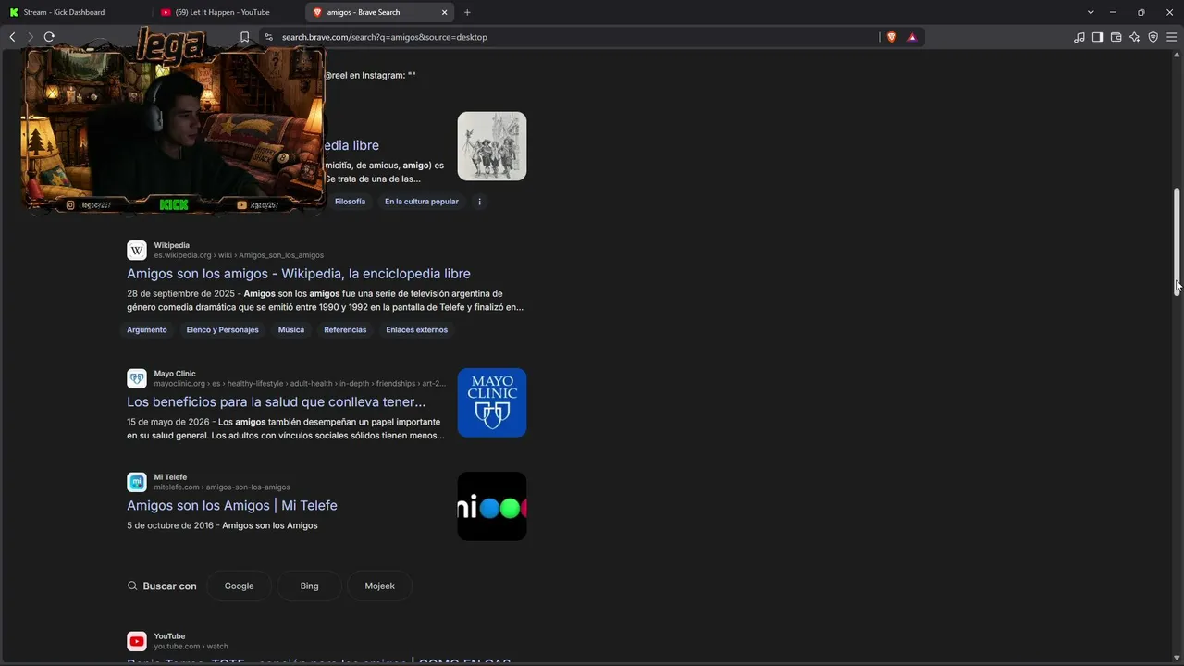
Task: Click youtube.com watch breadcrumb
Action: (191, 646)
